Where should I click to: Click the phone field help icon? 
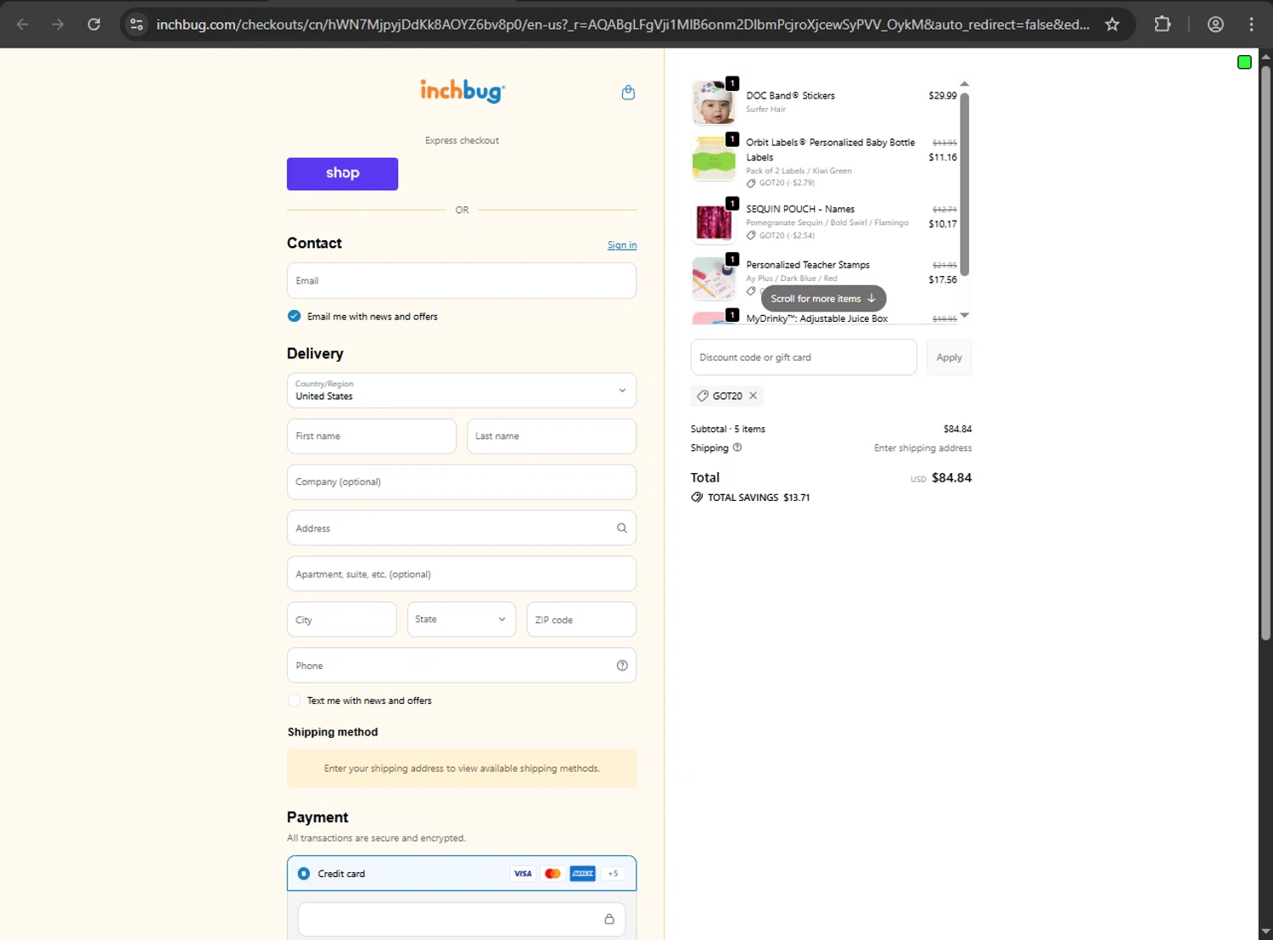click(622, 666)
